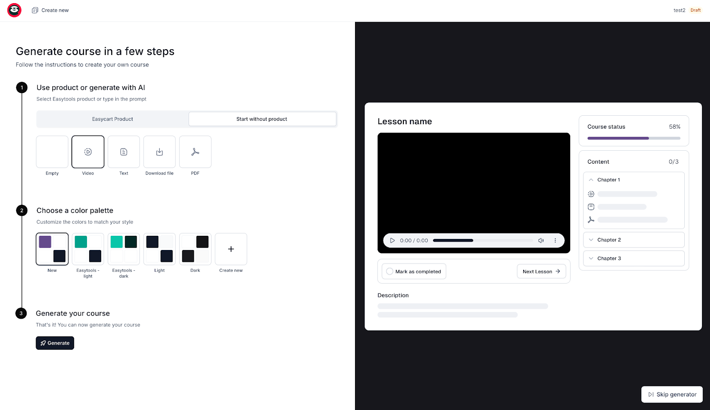Click the Course status progress bar
This screenshot has width=710, height=410.
[634, 138]
